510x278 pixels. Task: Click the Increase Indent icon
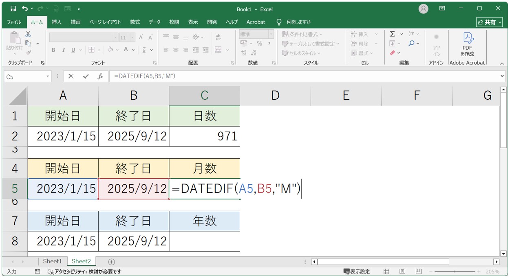[x=205, y=50]
